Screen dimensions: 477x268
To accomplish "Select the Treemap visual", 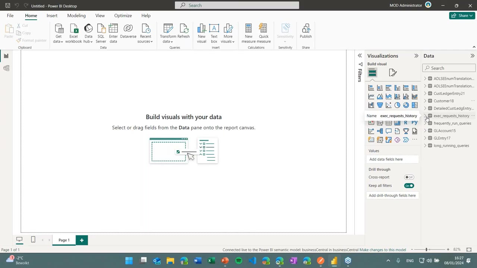I will tap(415, 105).
